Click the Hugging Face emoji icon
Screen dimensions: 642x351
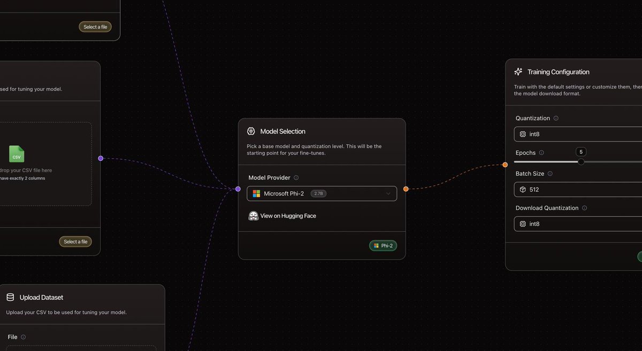pyautogui.click(x=254, y=216)
